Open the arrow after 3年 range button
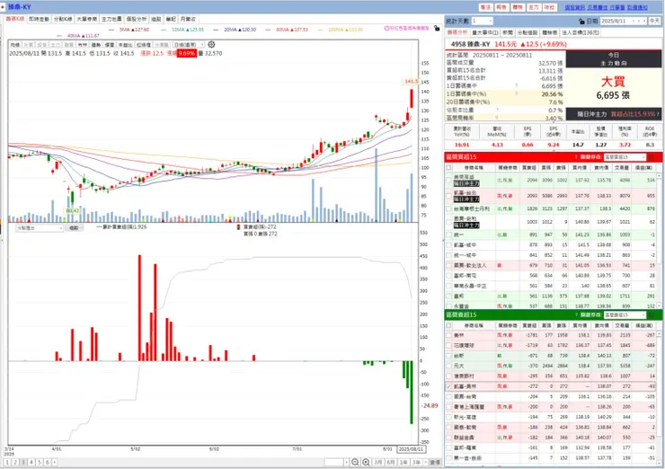The image size is (665, 469). 425,462
